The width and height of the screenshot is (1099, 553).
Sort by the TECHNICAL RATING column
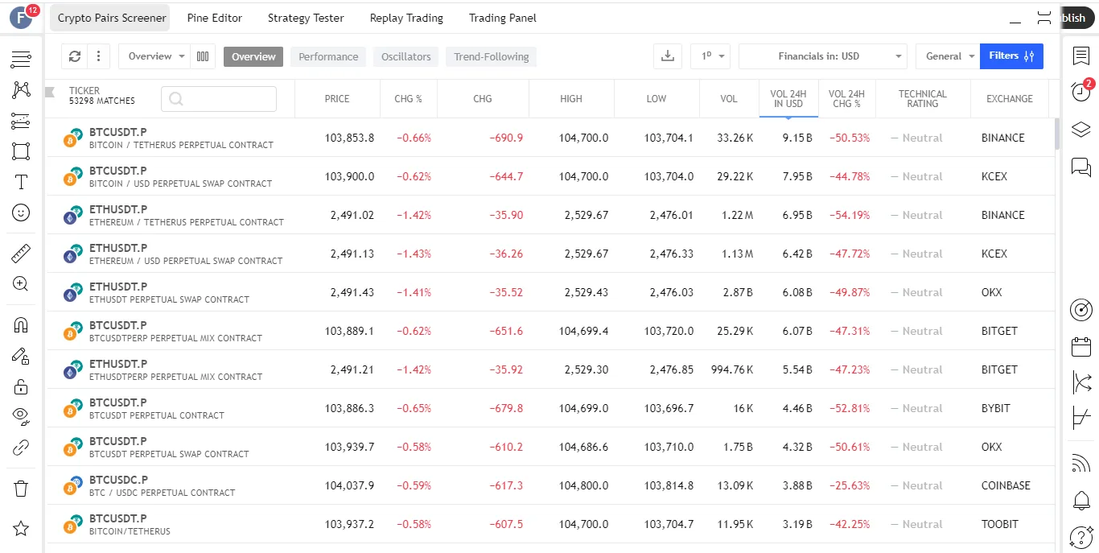[x=923, y=99]
